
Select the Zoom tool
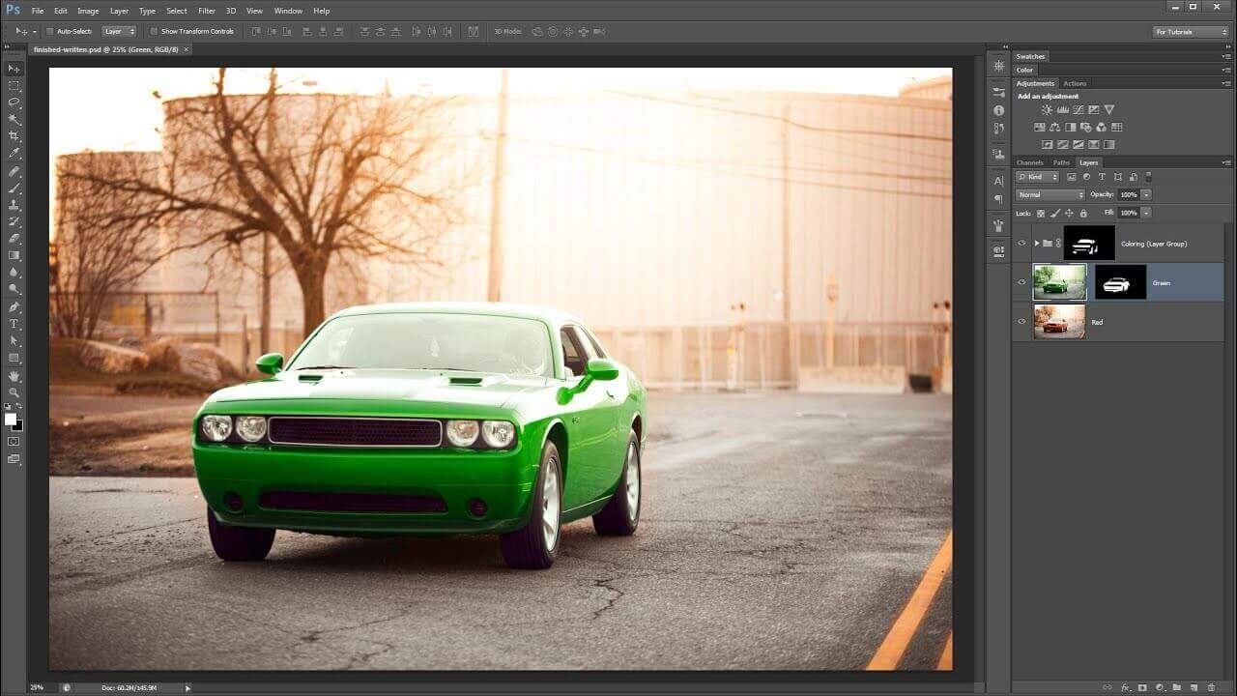[14, 393]
